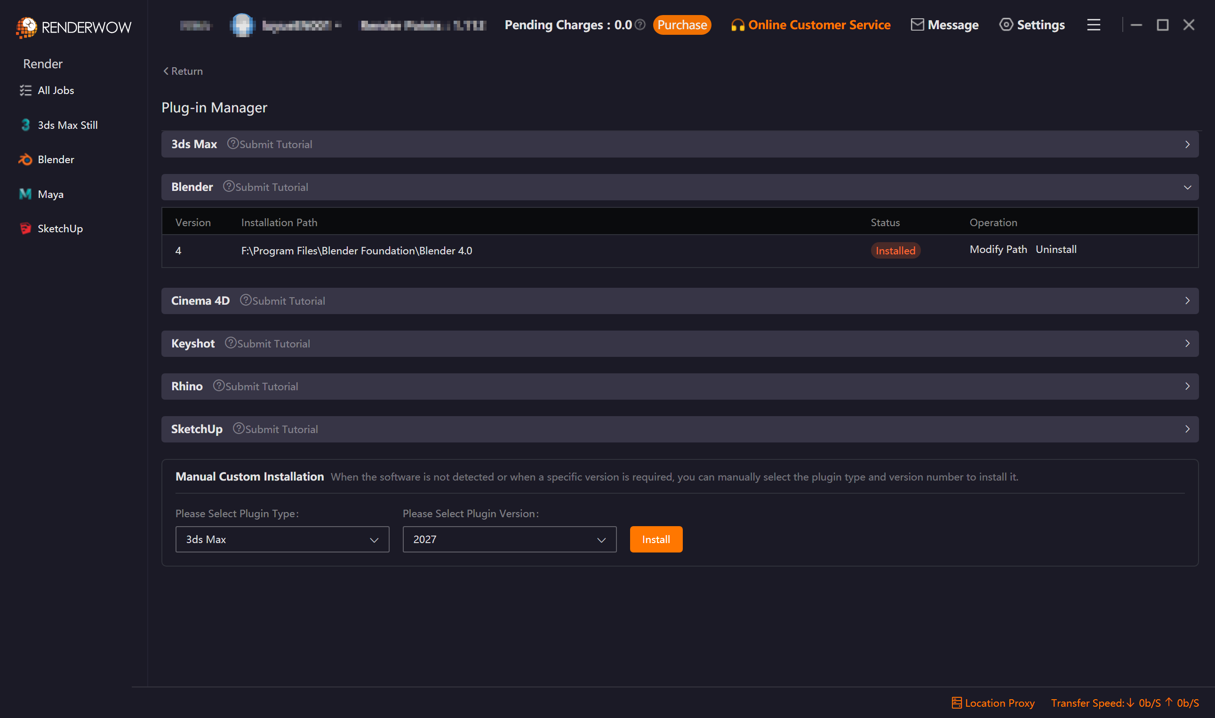Open the Message link
The image size is (1215, 718).
[953, 24]
